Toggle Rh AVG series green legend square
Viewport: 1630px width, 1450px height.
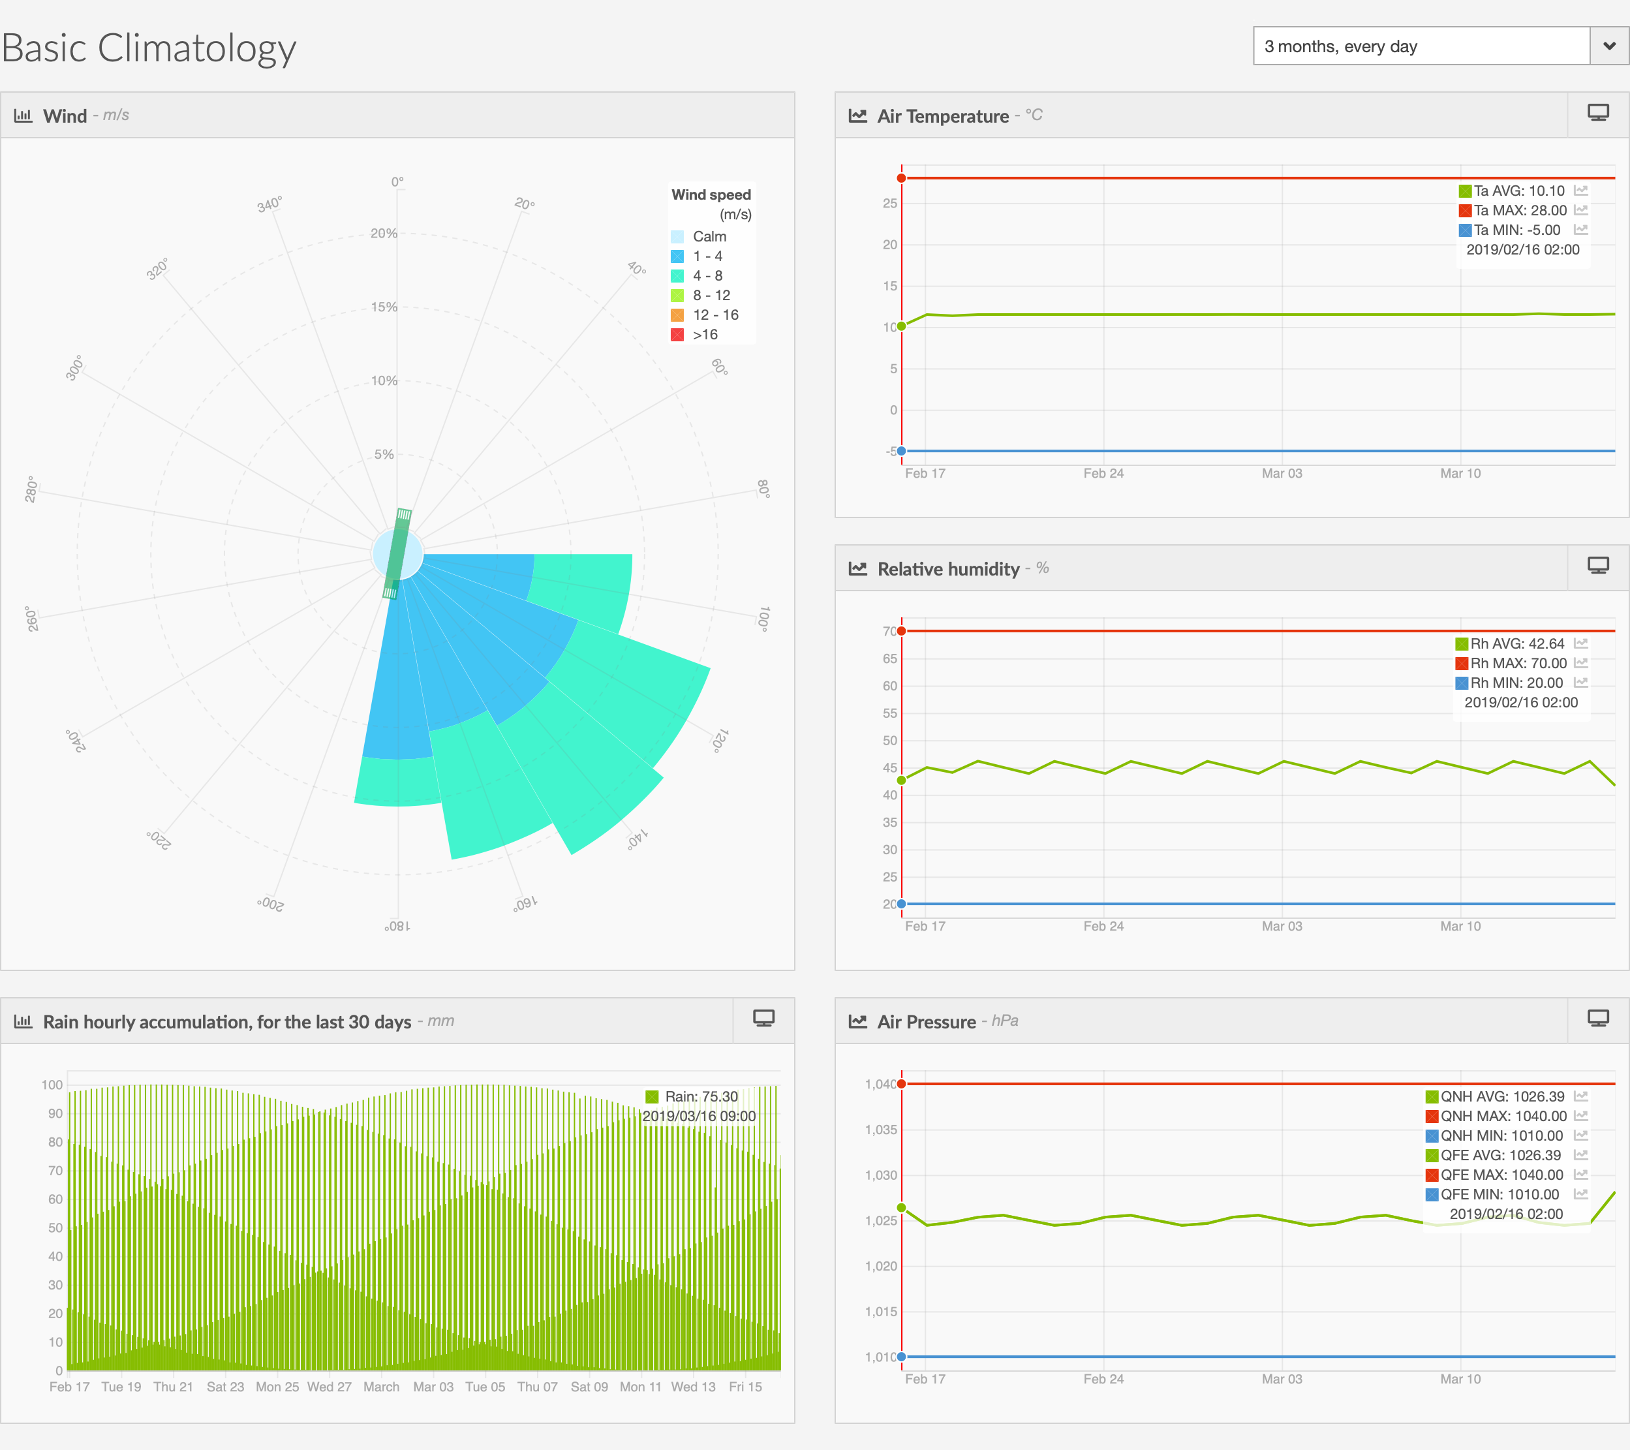pyautogui.click(x=1462, y=643)
